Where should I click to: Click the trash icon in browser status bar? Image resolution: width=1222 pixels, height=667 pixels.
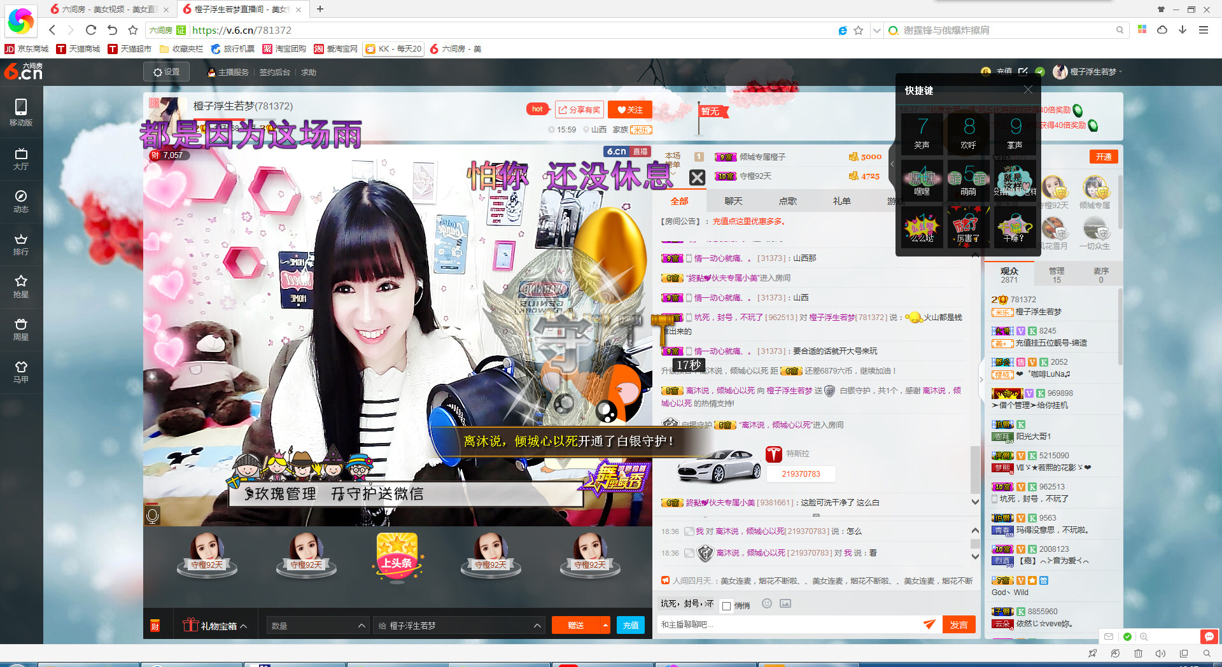point(1138,654)
